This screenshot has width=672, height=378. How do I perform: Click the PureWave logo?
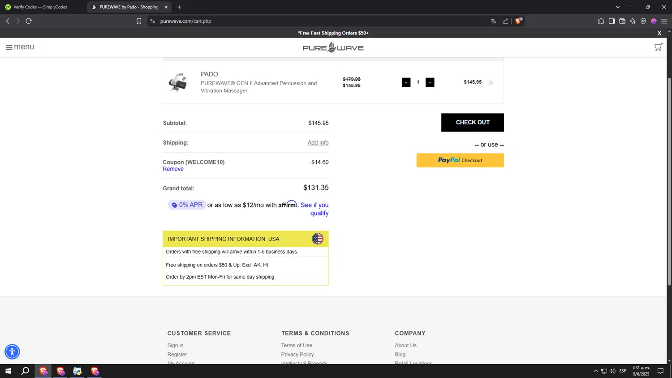pyautogui.click(x=333, y=47)
